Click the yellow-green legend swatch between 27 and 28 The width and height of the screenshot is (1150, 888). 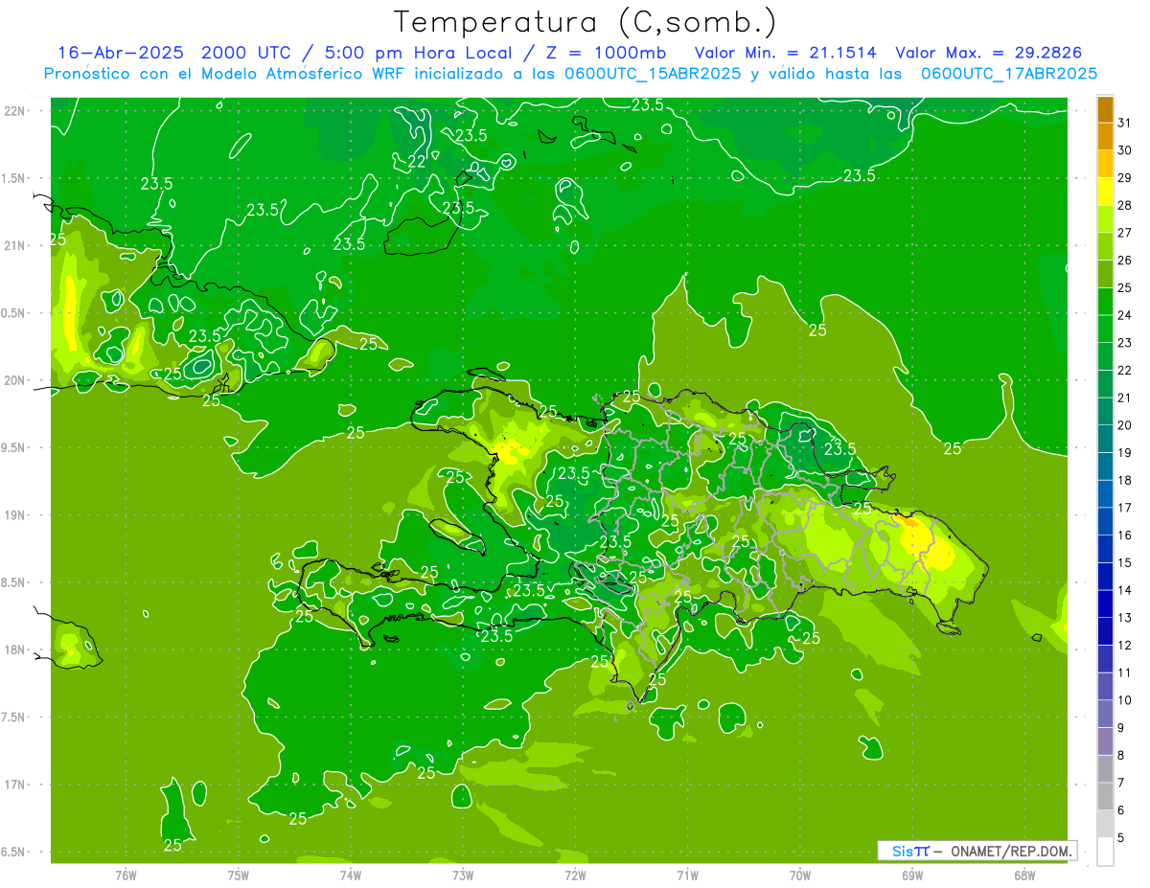pos(1105,218)
